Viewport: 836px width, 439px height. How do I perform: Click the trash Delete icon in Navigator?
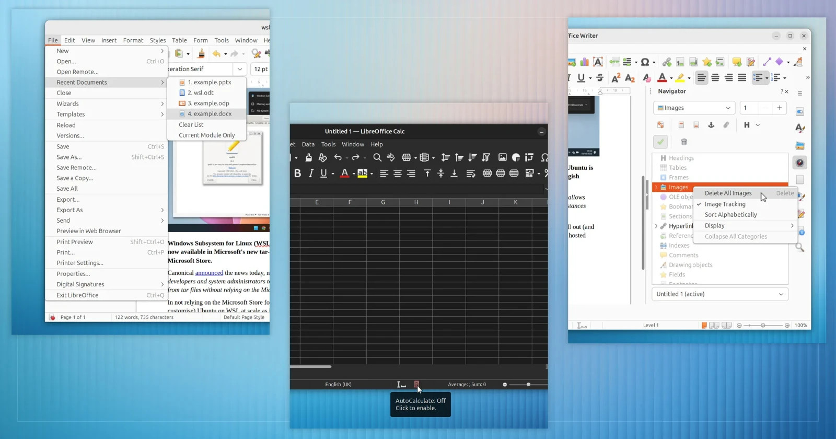pyautogui.click(x=684, y=142)
